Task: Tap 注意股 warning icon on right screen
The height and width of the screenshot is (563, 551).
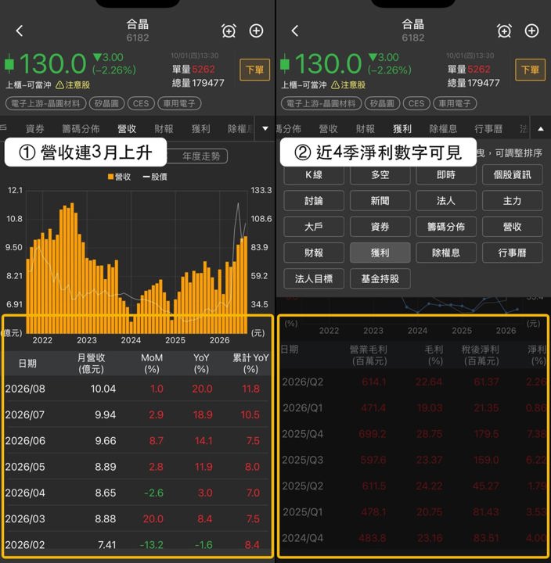Action: point(335,85)
